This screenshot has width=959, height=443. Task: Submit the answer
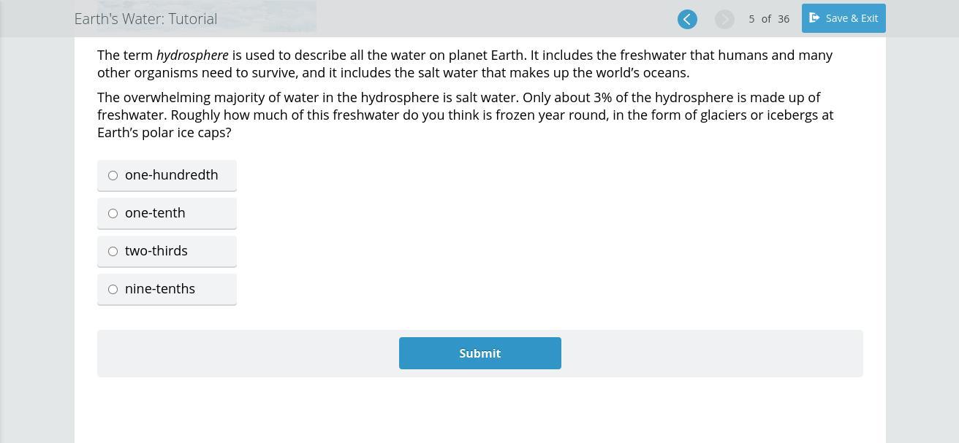[x=479, y=353]
